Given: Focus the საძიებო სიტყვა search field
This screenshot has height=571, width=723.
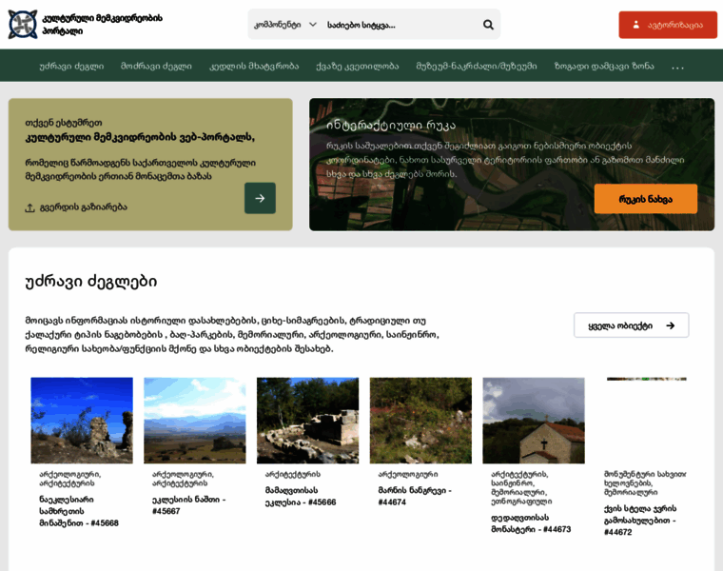Looking at the screenshot, I should tap(401, 25).
